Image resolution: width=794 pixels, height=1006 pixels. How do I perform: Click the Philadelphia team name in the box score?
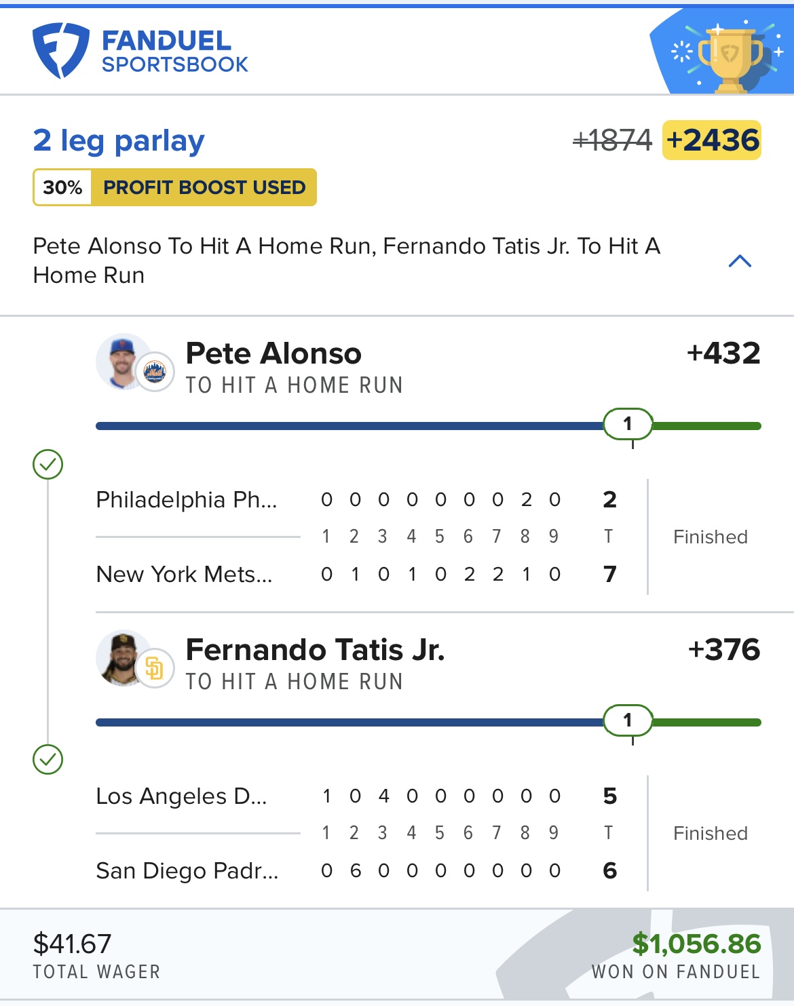pyautogui.click(x=187, y=500)
